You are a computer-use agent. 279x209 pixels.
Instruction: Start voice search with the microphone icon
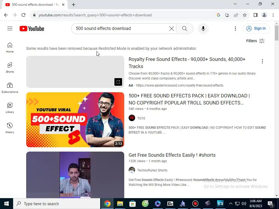pos(203,28)
